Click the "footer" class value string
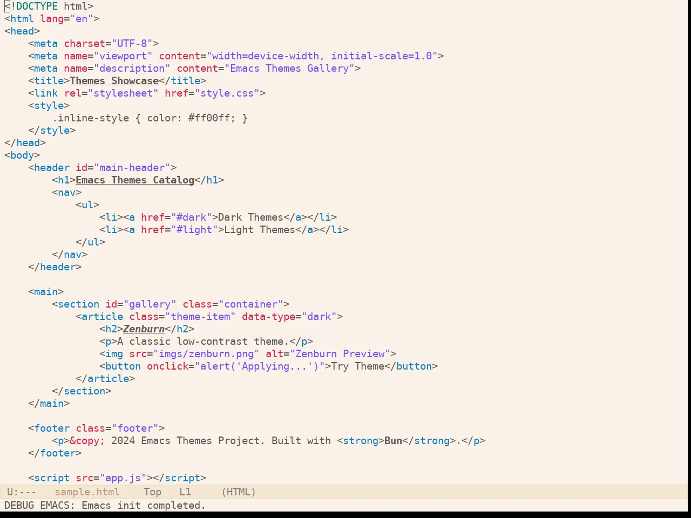The width and height of the screenshot is (691, 518). [135, 428]
